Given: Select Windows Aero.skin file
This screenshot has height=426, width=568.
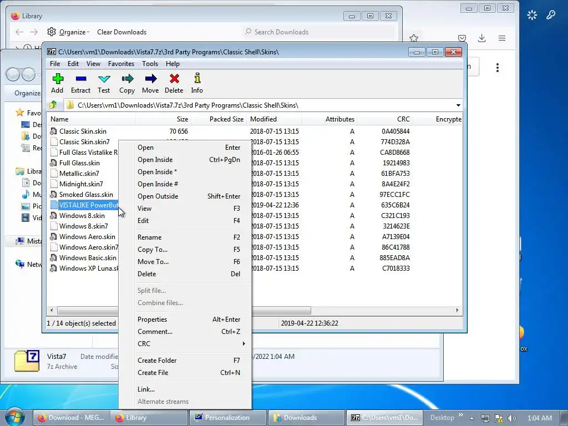Looking at the screenshot, I should [x=87, y=236].
